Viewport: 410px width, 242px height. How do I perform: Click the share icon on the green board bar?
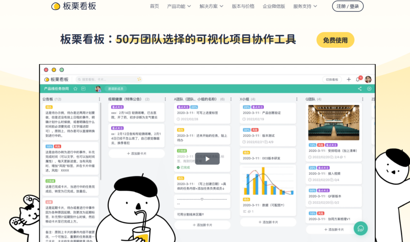click(x=360, y=88)
